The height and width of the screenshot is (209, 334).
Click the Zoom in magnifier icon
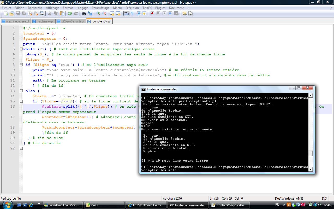click(98, 14)
